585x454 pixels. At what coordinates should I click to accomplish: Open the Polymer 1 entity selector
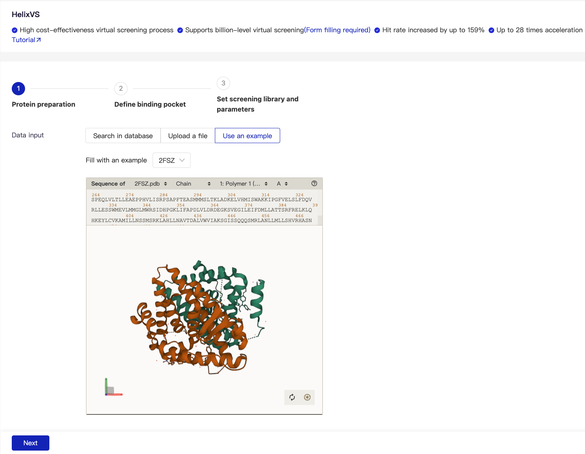[x=243, y=184]
